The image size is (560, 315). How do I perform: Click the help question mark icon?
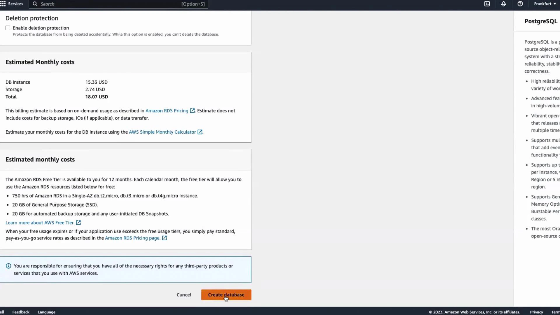click(520, 4)
